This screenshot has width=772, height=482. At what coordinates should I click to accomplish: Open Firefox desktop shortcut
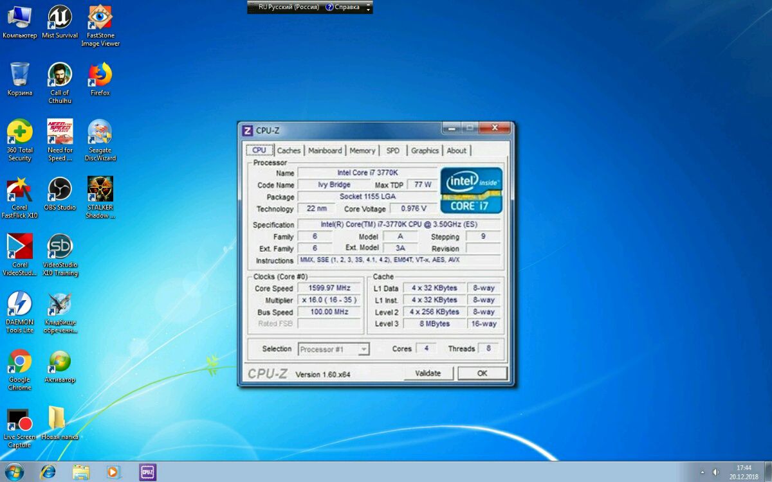click(x=100, y=79)
